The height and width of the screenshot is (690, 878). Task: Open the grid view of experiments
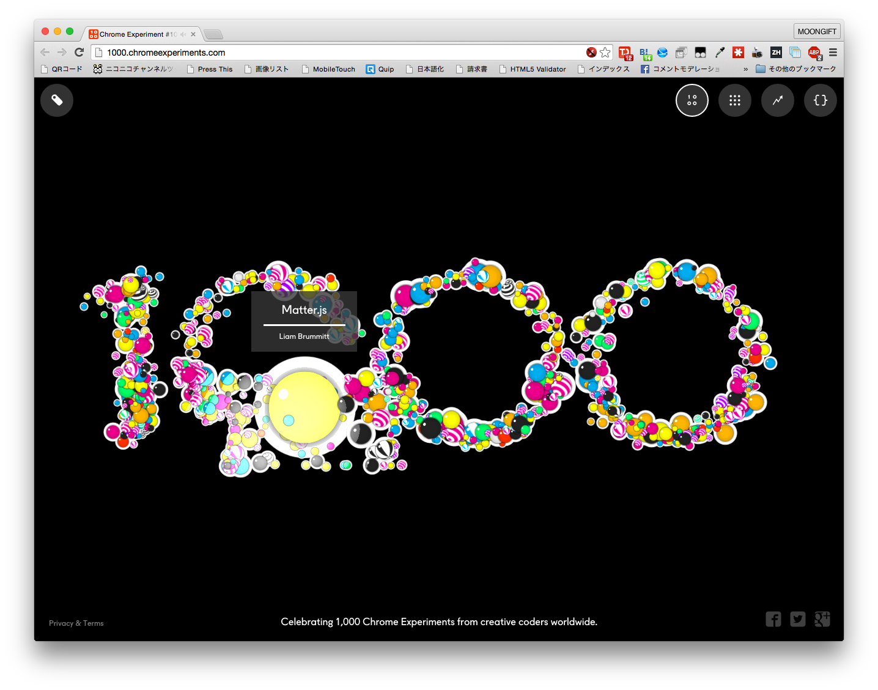pos(734,100)
